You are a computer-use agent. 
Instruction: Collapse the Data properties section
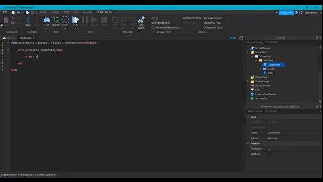(248, 117)
